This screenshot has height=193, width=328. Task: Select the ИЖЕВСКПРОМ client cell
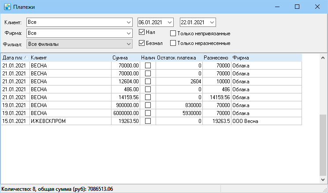click(x=71, y=121)
